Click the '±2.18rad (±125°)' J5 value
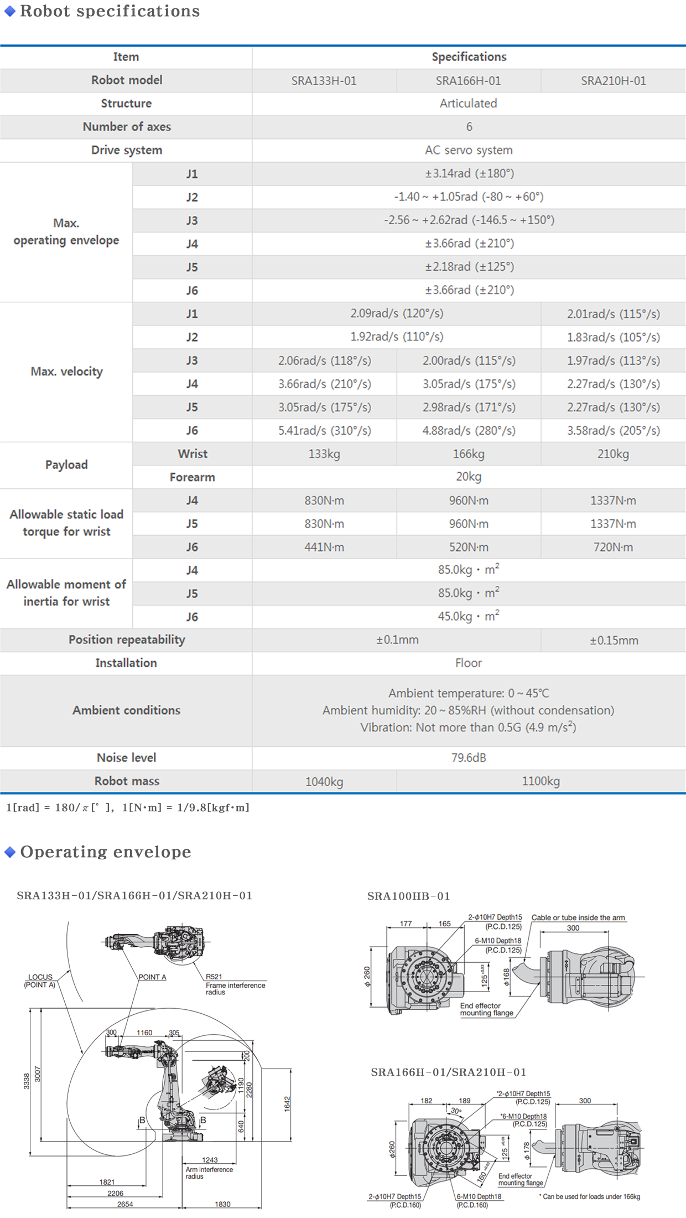Viewport: 686px width, 1218px height. pyautogui.click(x=469, y=266)
